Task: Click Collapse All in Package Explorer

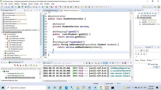Action: (25, 10)
